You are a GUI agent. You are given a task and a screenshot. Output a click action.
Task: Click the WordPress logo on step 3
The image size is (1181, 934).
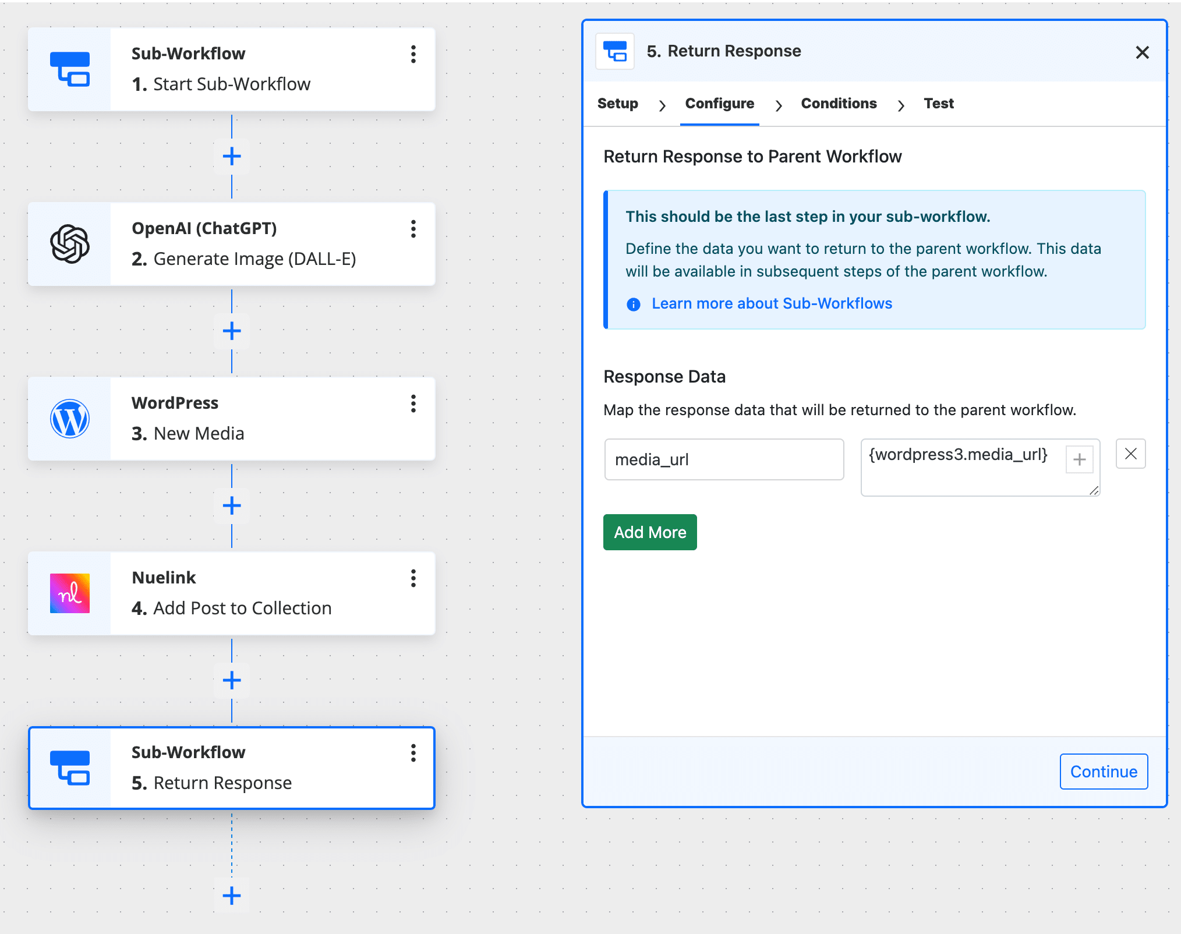(69, 418)
